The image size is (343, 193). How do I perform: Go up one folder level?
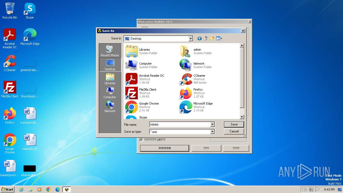206,39
